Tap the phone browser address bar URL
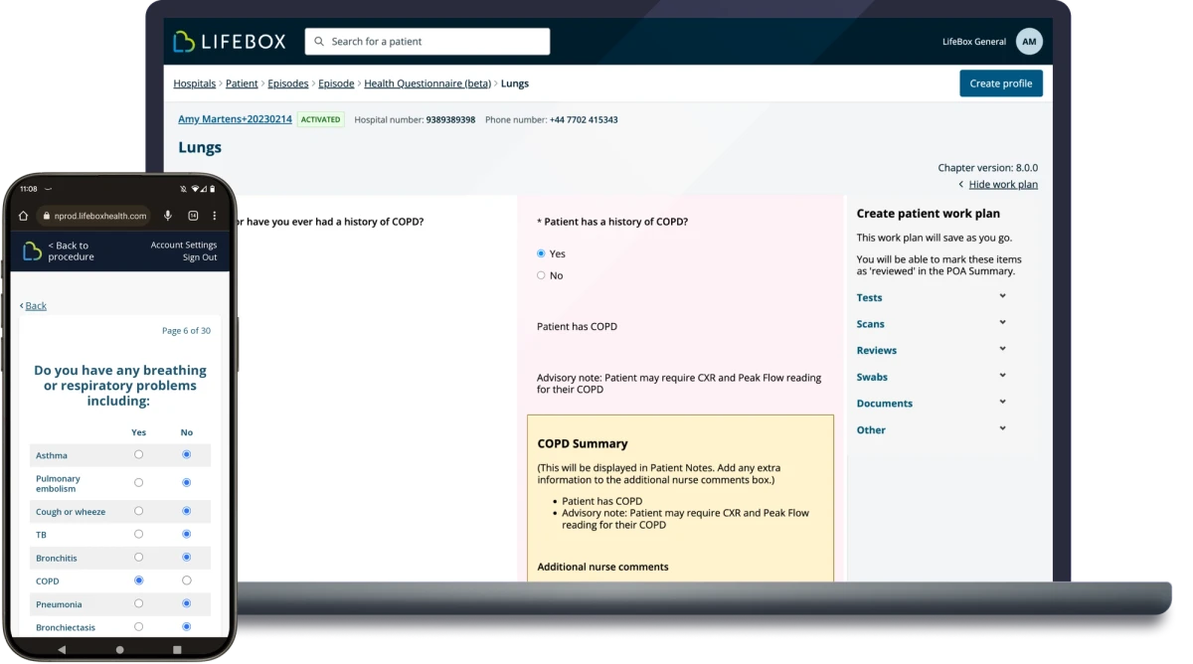The height and width of the screenshot is (664, 1193). point(100,216)
